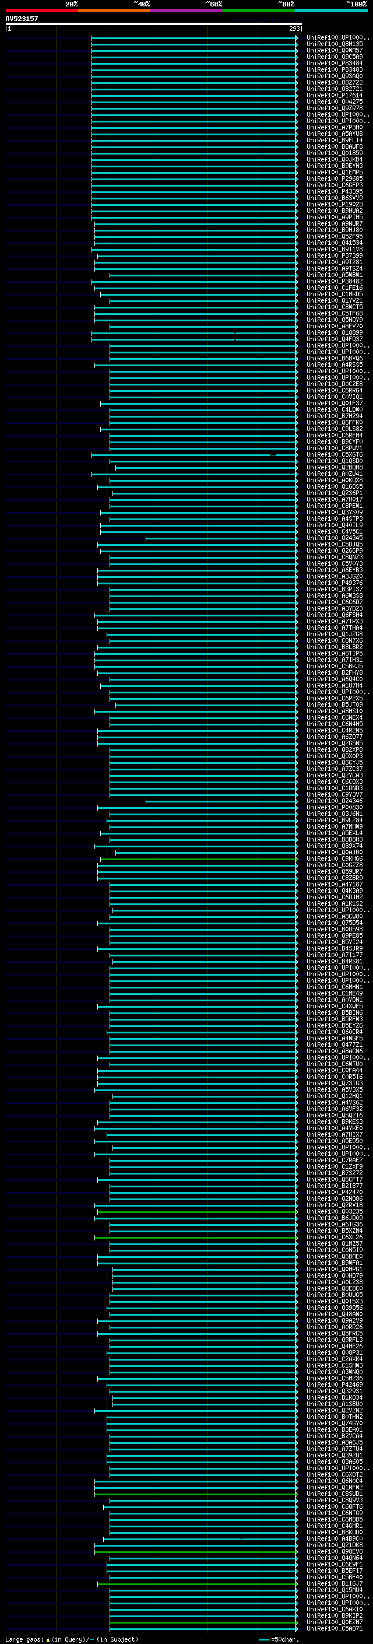Screen dimensions: 373x1644
Task: Select UniRef100_A7P3H0 label
Action: pyautogui.click(x=334, y=128)
